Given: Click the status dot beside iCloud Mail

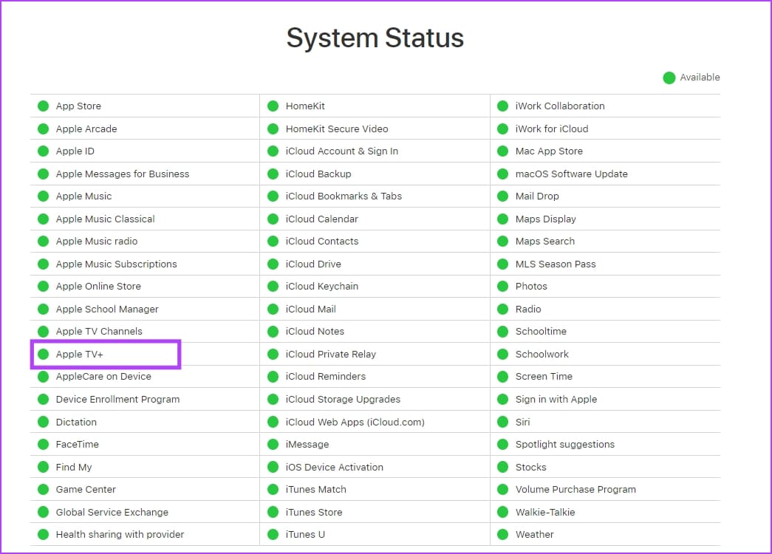Looking at the screenshot, I should [273, 310].
